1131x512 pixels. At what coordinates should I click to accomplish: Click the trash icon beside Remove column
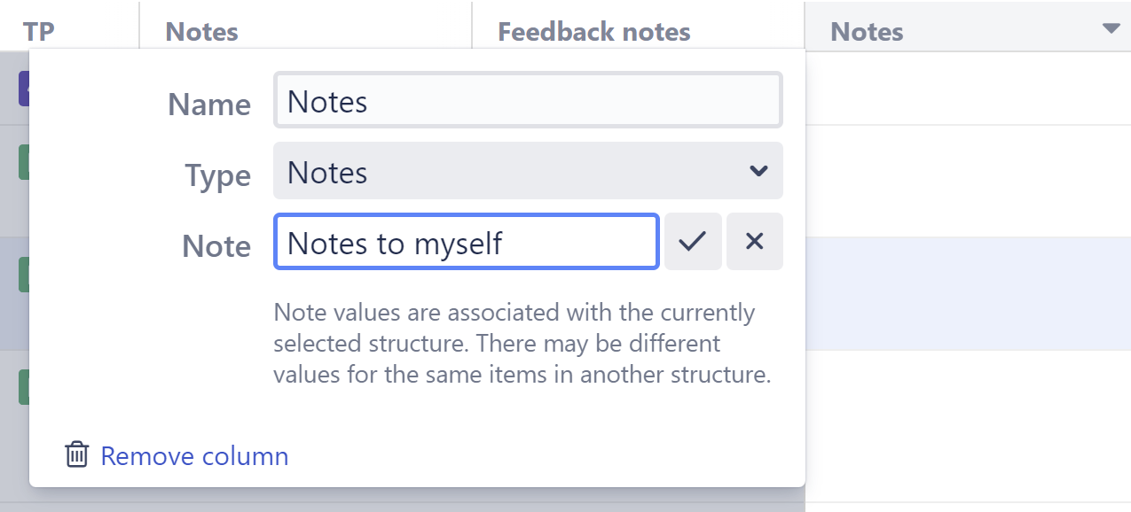point(76,455)
